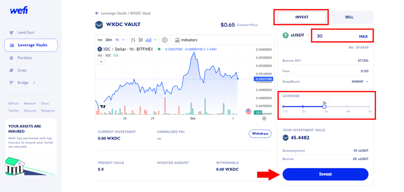Open Portfolio in the sidebar

25,58
